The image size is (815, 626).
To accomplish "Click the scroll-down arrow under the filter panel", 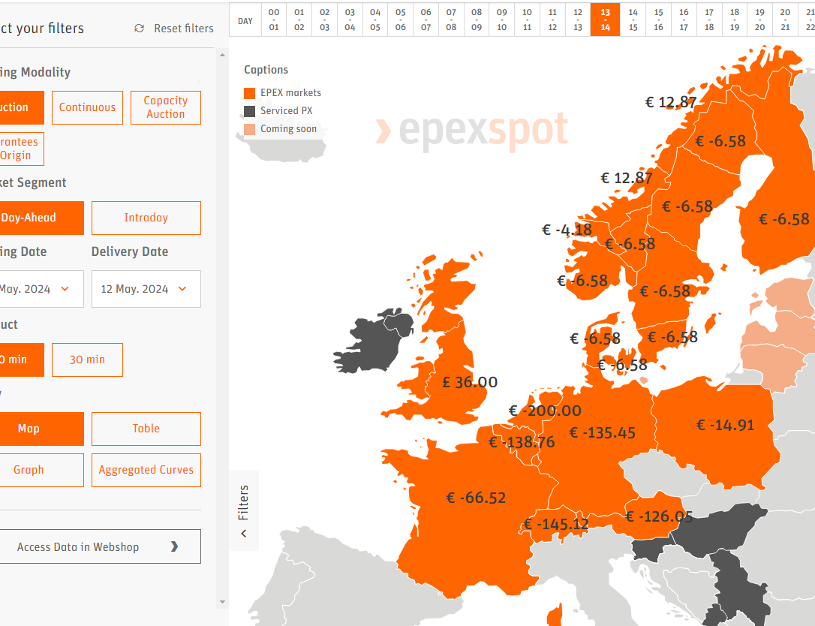I will click(x=222, y=601).
